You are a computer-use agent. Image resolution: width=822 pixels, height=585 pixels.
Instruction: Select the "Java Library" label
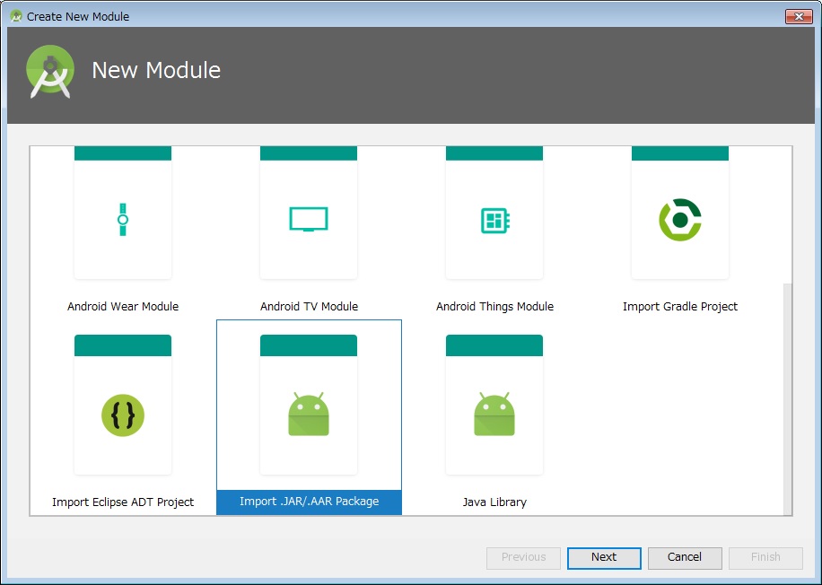[x=494, y=502]
